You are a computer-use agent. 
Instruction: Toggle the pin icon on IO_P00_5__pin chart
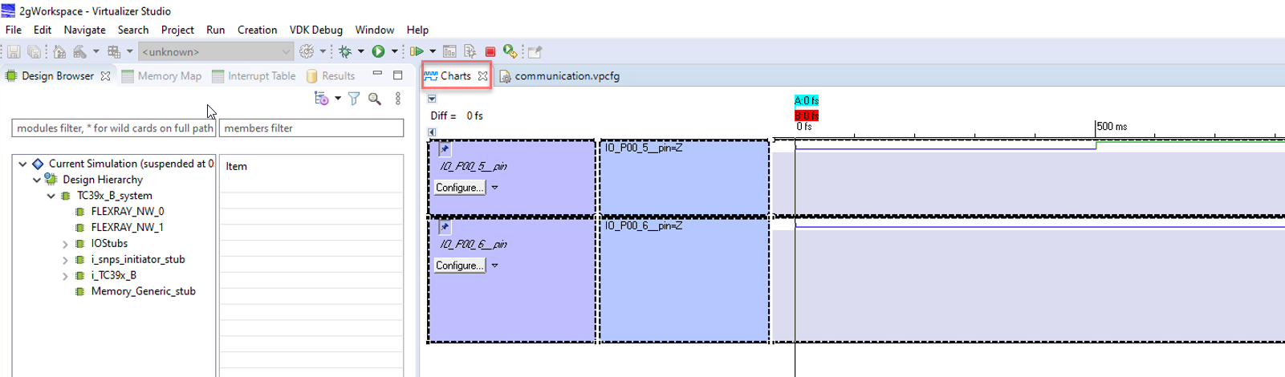(x=445, y=149)
